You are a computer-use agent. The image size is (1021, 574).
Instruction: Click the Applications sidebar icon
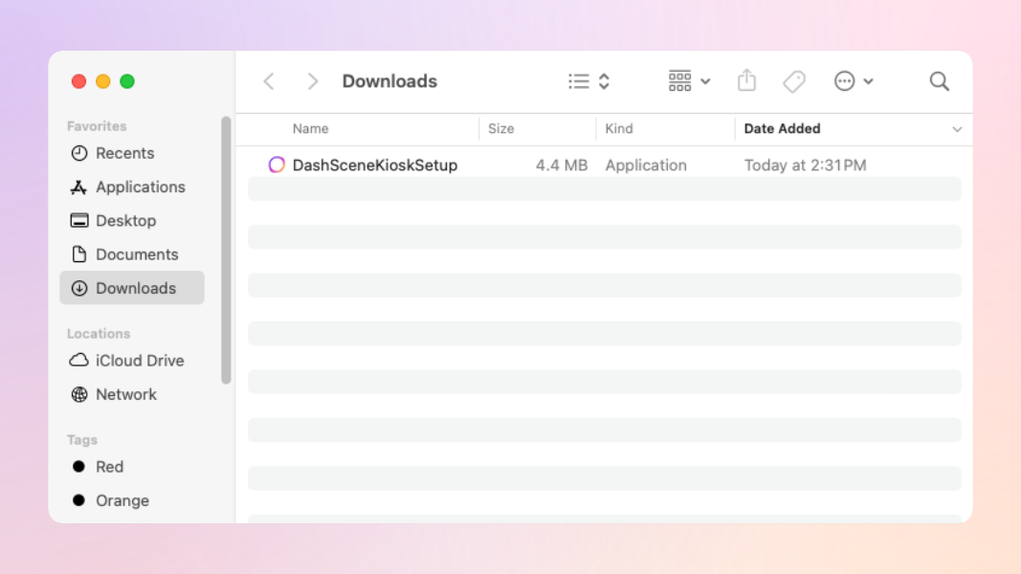78,188
